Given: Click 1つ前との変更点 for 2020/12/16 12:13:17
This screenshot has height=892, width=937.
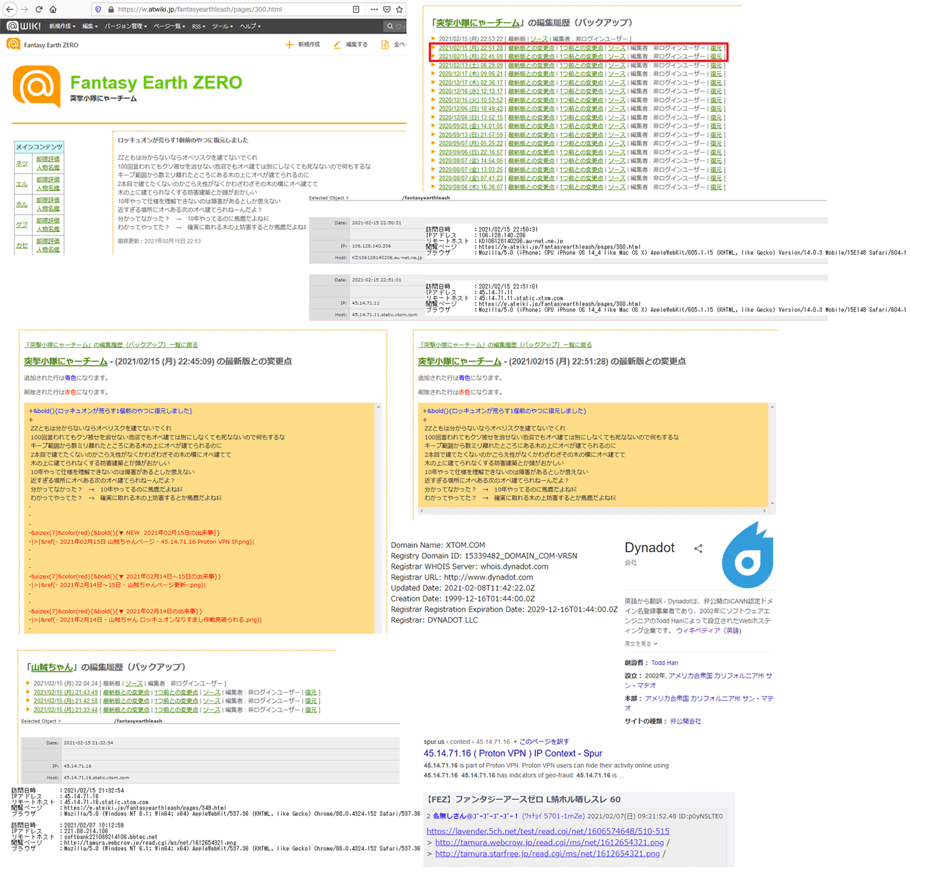Looking at the screenshot, I should point(582,92).
